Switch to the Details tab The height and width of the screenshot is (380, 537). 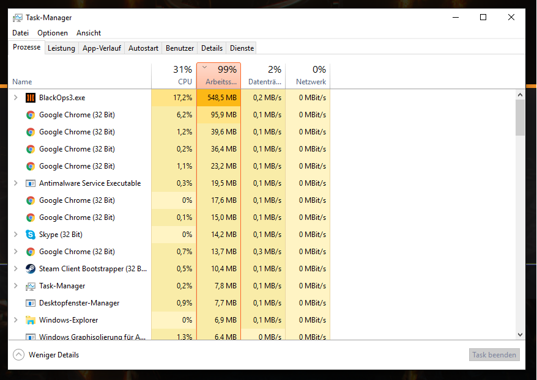(x=212, y=48)
